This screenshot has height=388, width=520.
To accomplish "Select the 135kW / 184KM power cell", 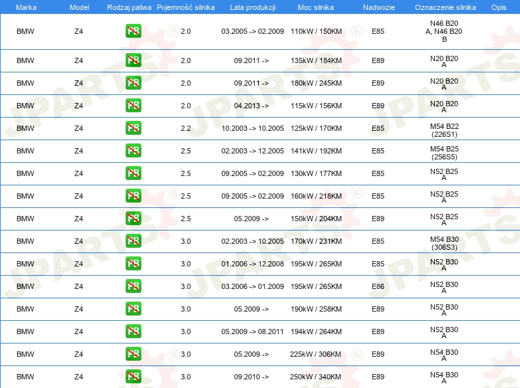I will (x=316, y=60).
